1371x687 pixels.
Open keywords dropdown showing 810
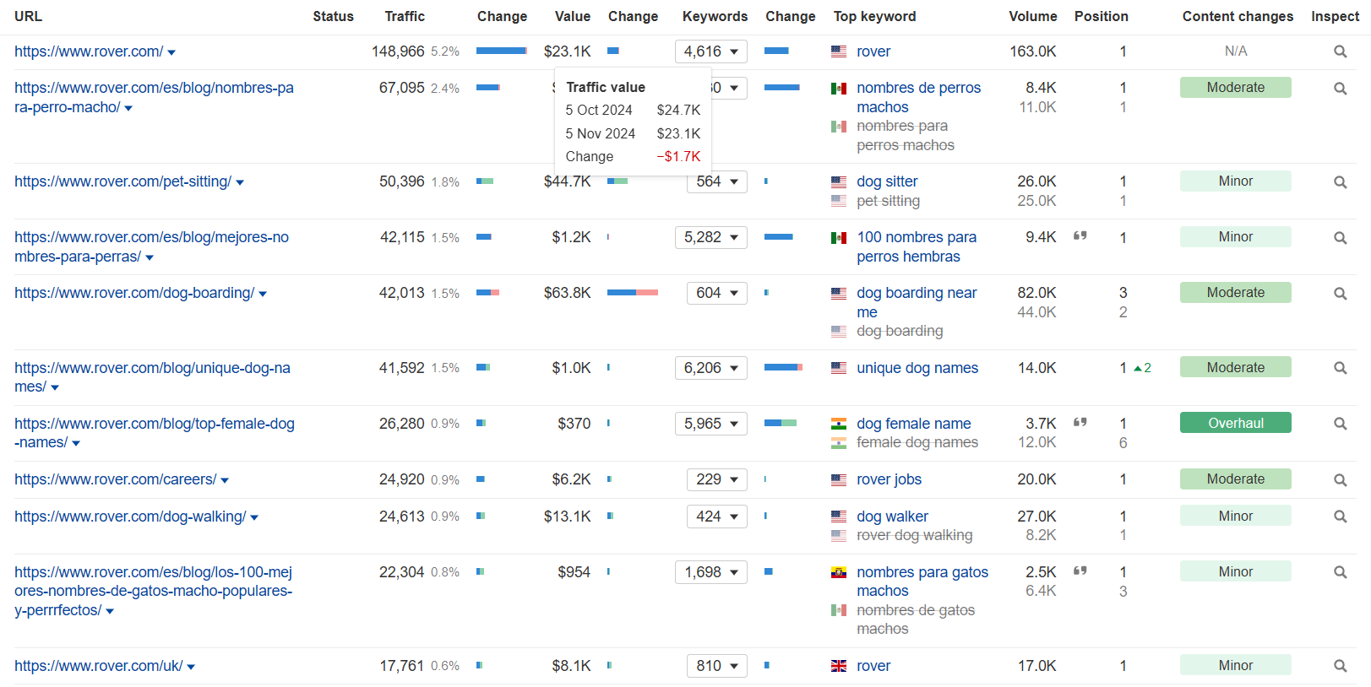pos(717,666)
